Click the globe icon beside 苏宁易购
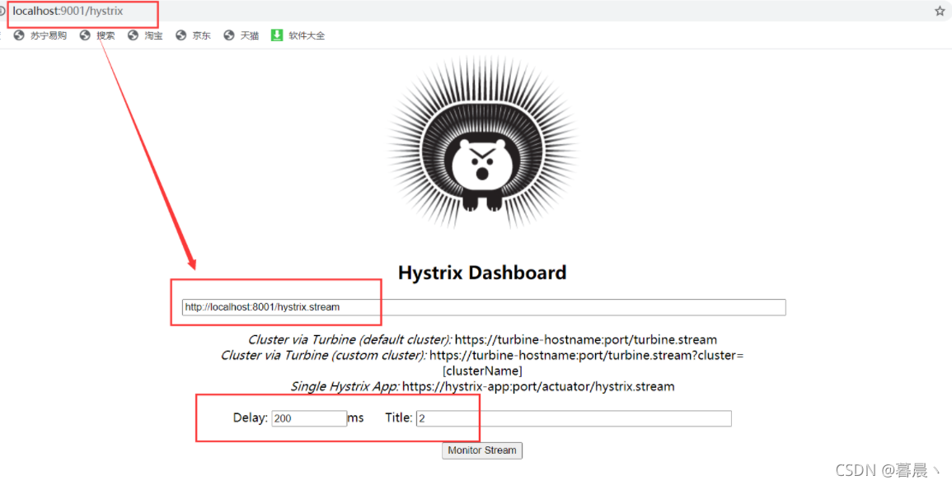 point(19,35)
